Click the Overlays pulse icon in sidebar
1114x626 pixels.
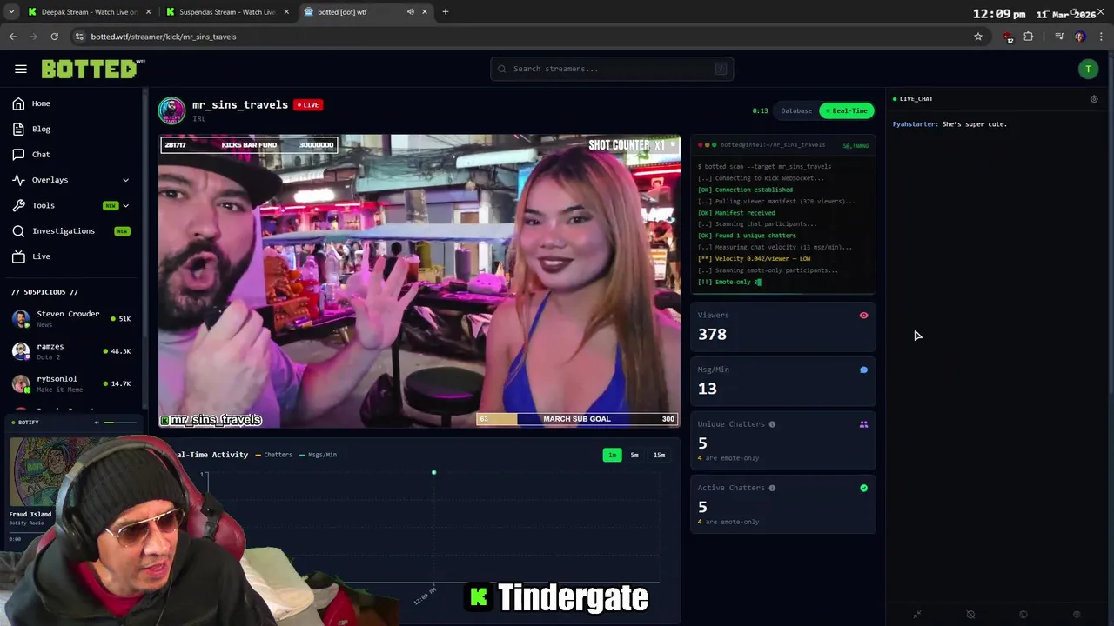(18, 180)
